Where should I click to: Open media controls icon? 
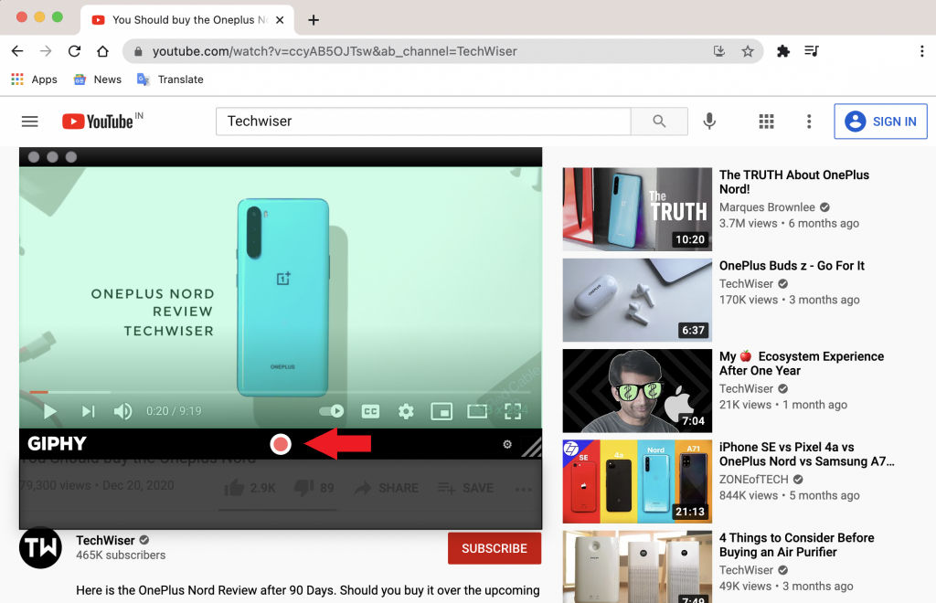(812, 51)
